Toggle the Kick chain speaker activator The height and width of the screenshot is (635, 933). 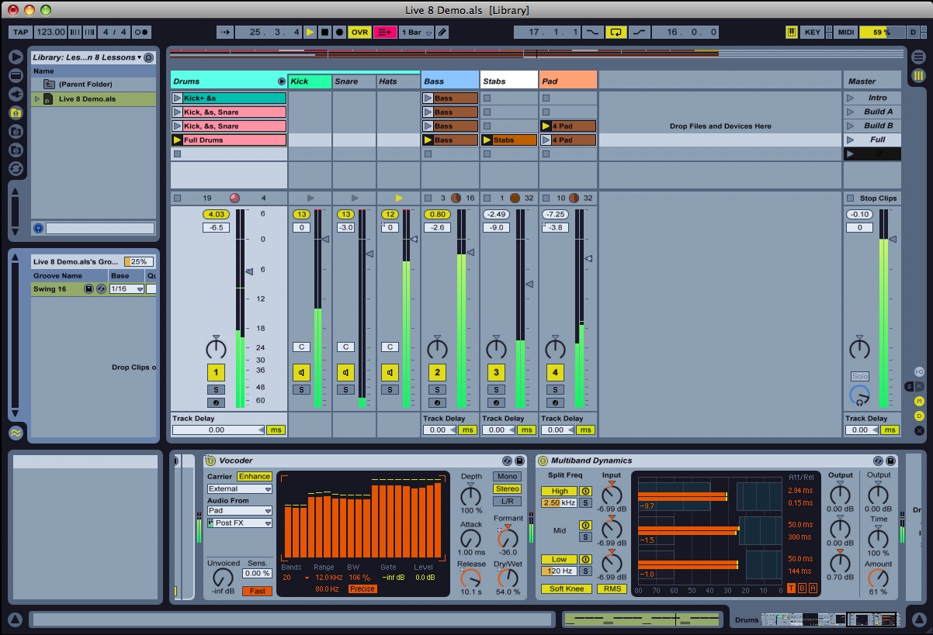(301, 372)
